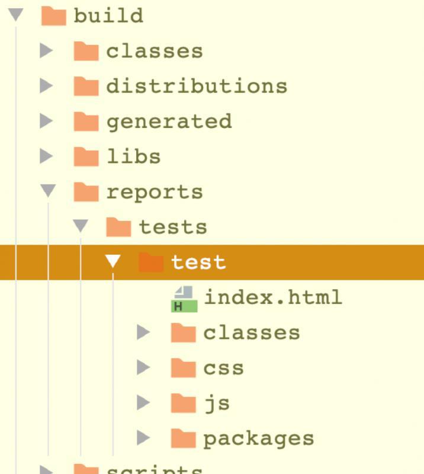Viewport: 424px width, 474px height.
Task: Collapse the build folder arrow
Action: click(x=16, y=15)
